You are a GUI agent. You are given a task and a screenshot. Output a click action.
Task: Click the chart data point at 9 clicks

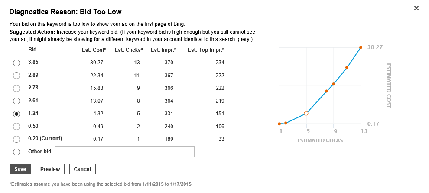(333, 84)
